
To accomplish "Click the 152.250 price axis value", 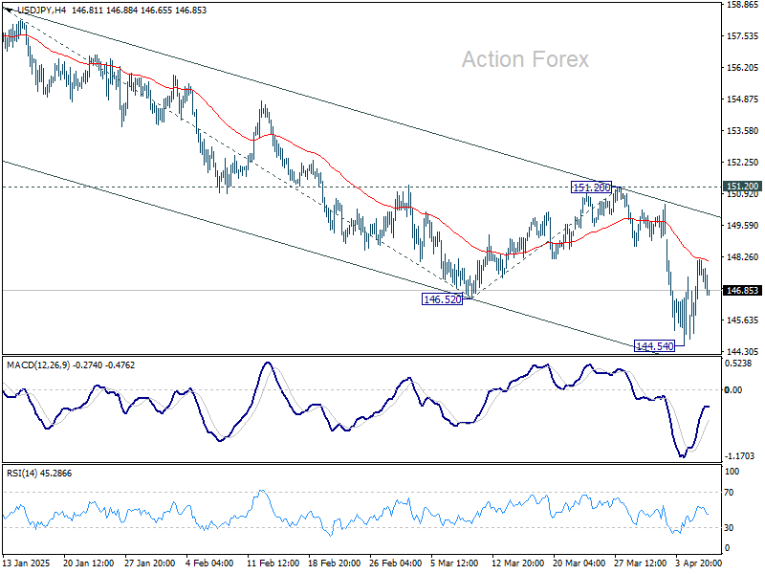I will pos(742,162).
